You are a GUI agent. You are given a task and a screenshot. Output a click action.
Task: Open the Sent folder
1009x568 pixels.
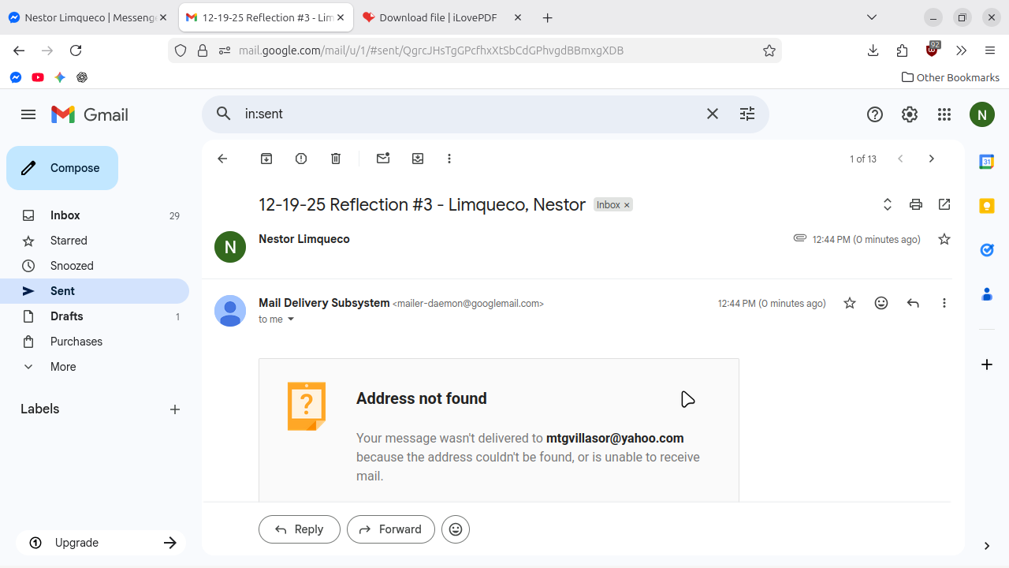95,291
